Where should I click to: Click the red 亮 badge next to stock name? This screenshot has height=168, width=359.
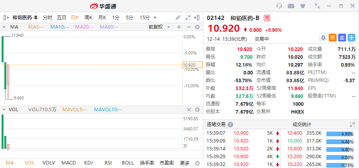(x=267, y=18)
